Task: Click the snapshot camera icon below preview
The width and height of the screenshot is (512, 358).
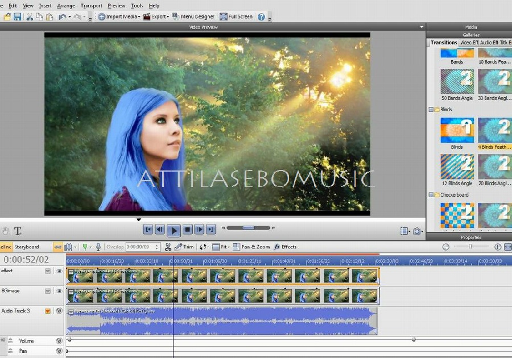Action: click(416, 231)
